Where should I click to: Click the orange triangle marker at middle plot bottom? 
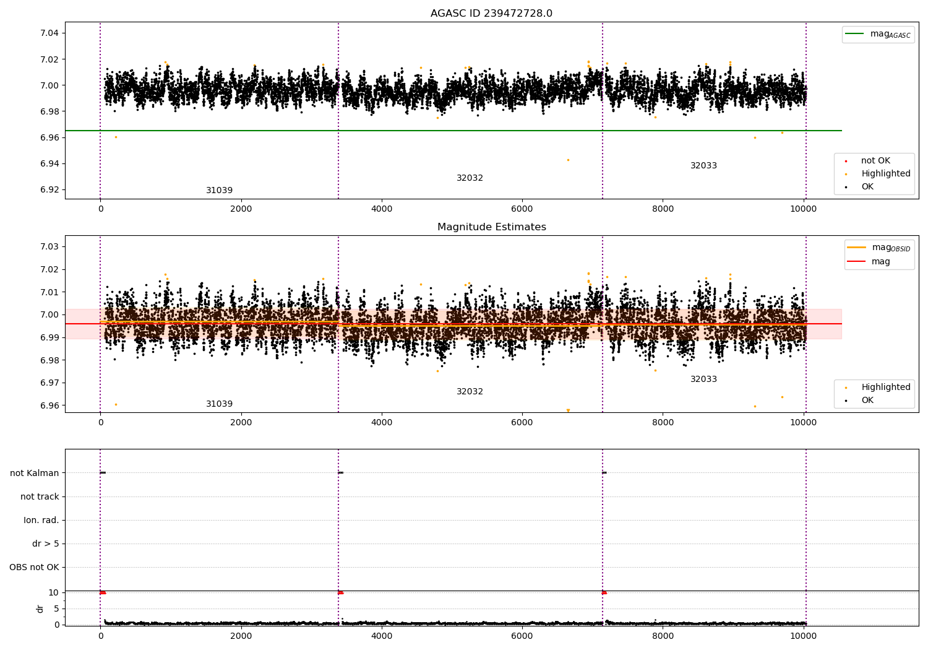[x=568, y=410]
